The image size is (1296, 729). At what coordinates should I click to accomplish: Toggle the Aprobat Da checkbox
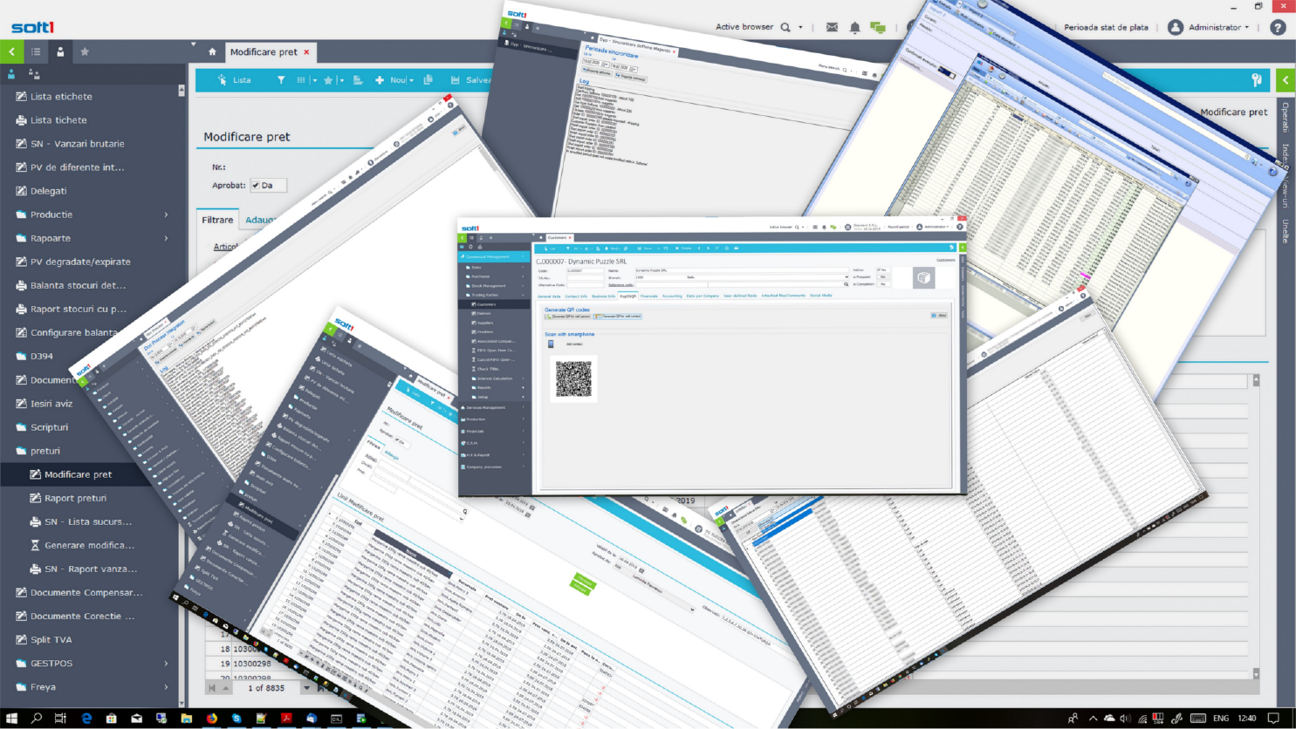(x=256, y=185)
